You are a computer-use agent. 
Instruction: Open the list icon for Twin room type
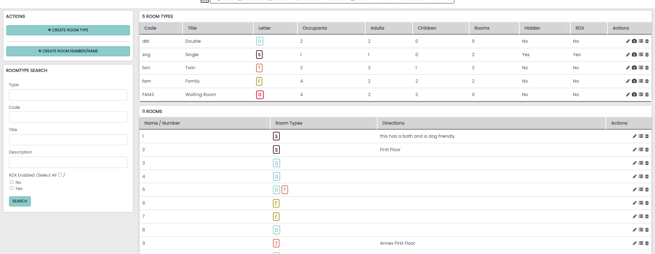641,68
